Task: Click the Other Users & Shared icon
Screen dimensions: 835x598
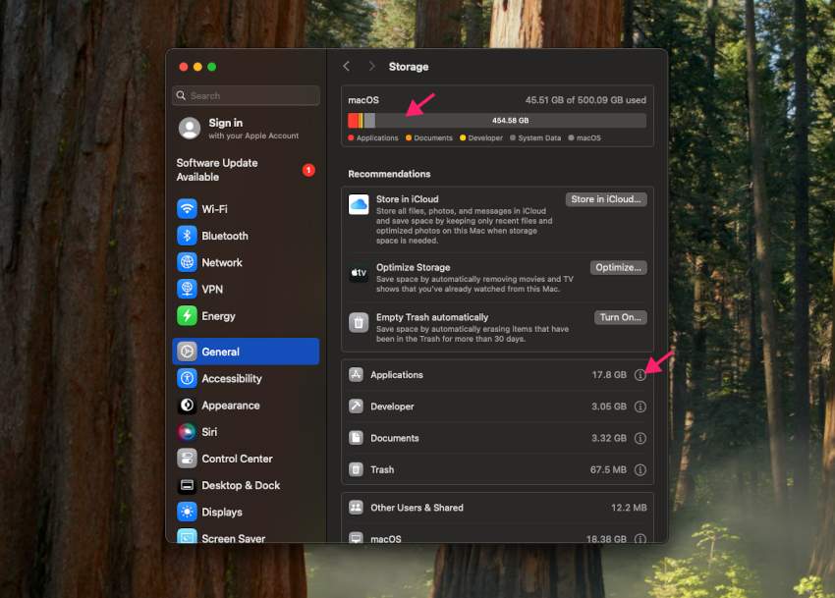Action: 356,507
